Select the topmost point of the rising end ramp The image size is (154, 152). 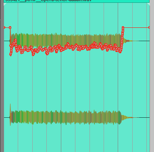(123, 27)
